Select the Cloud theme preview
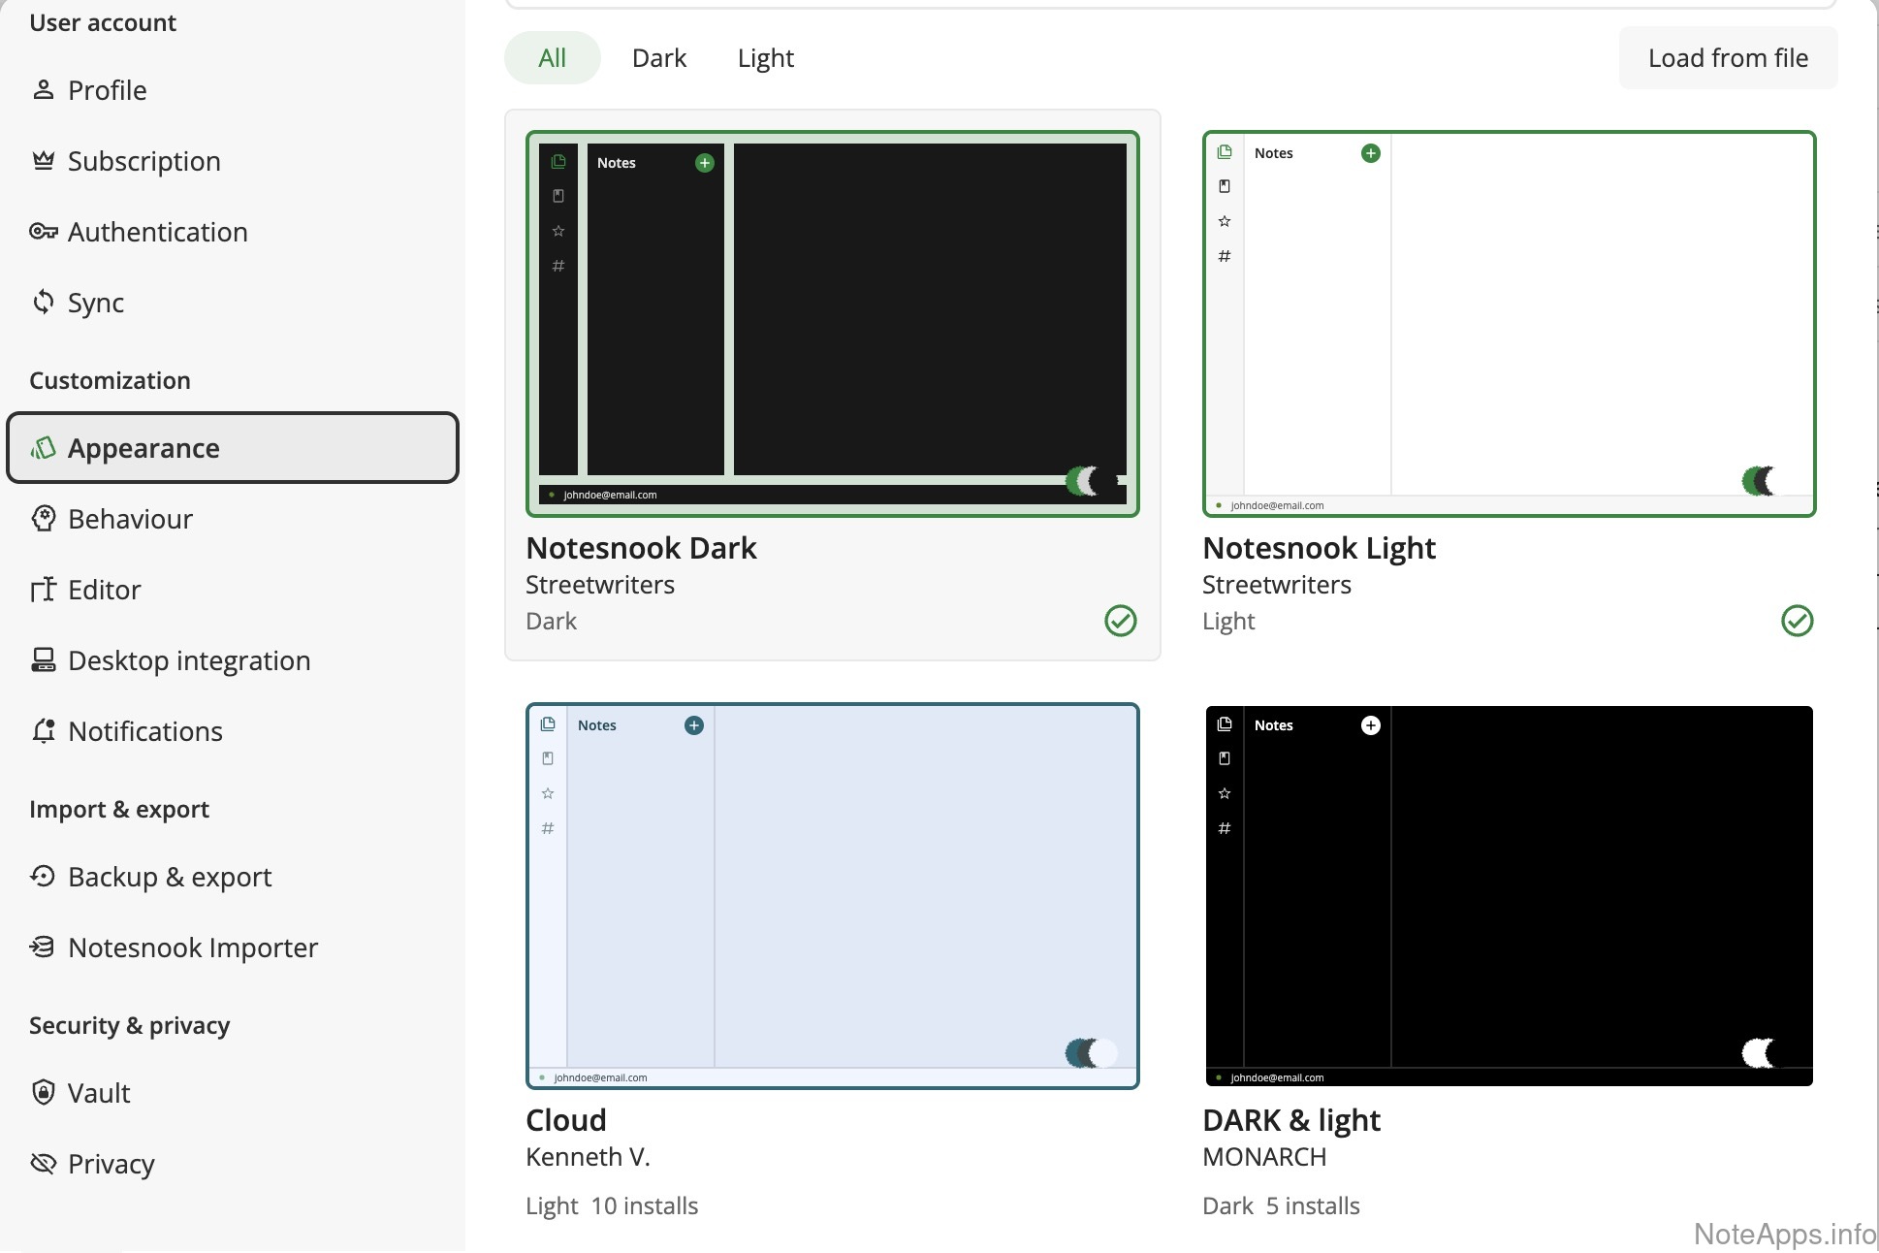The width and height of the screenshot is (1879, 1253). click(832, 895)
